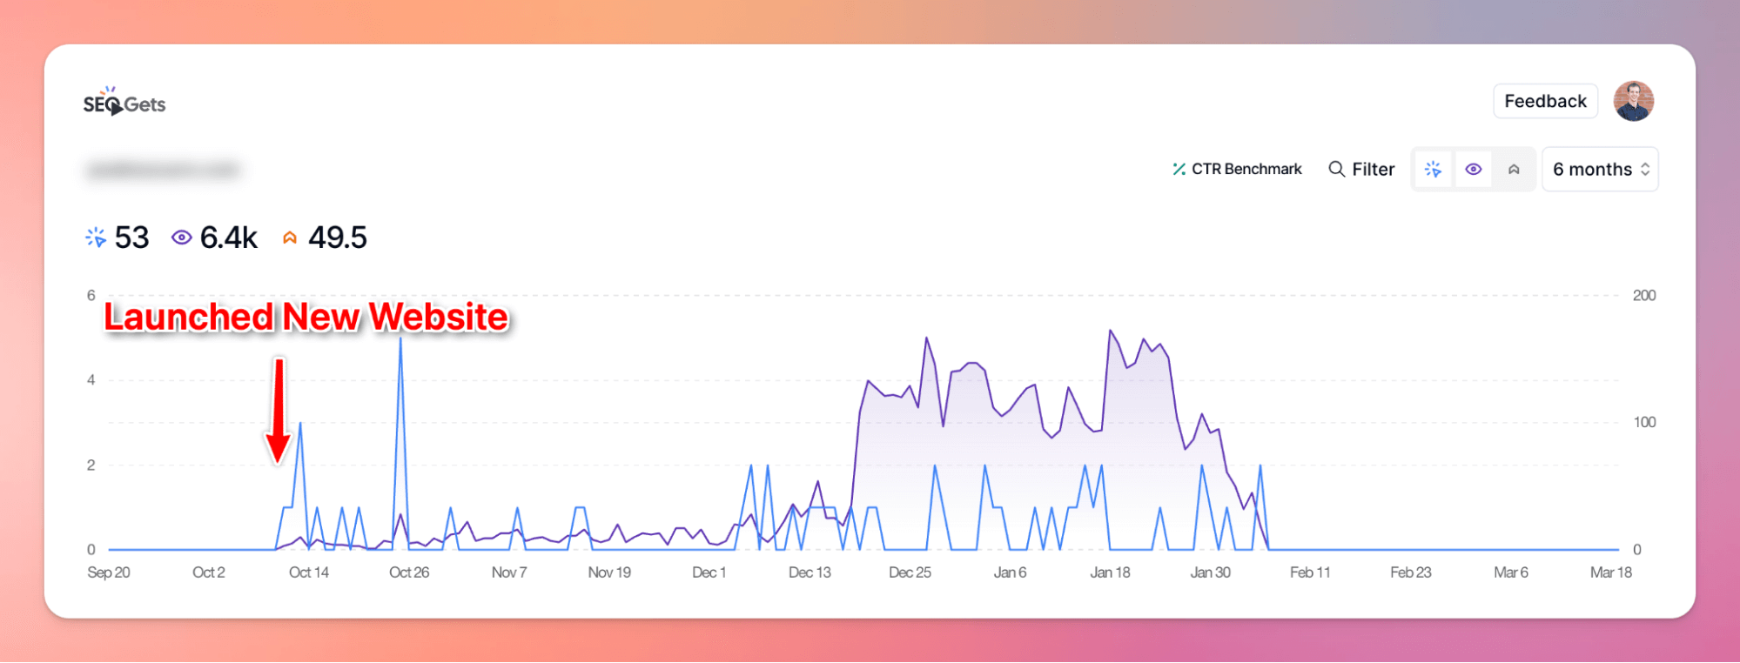Open the blurred site domain selector

[x=163, y=170]
